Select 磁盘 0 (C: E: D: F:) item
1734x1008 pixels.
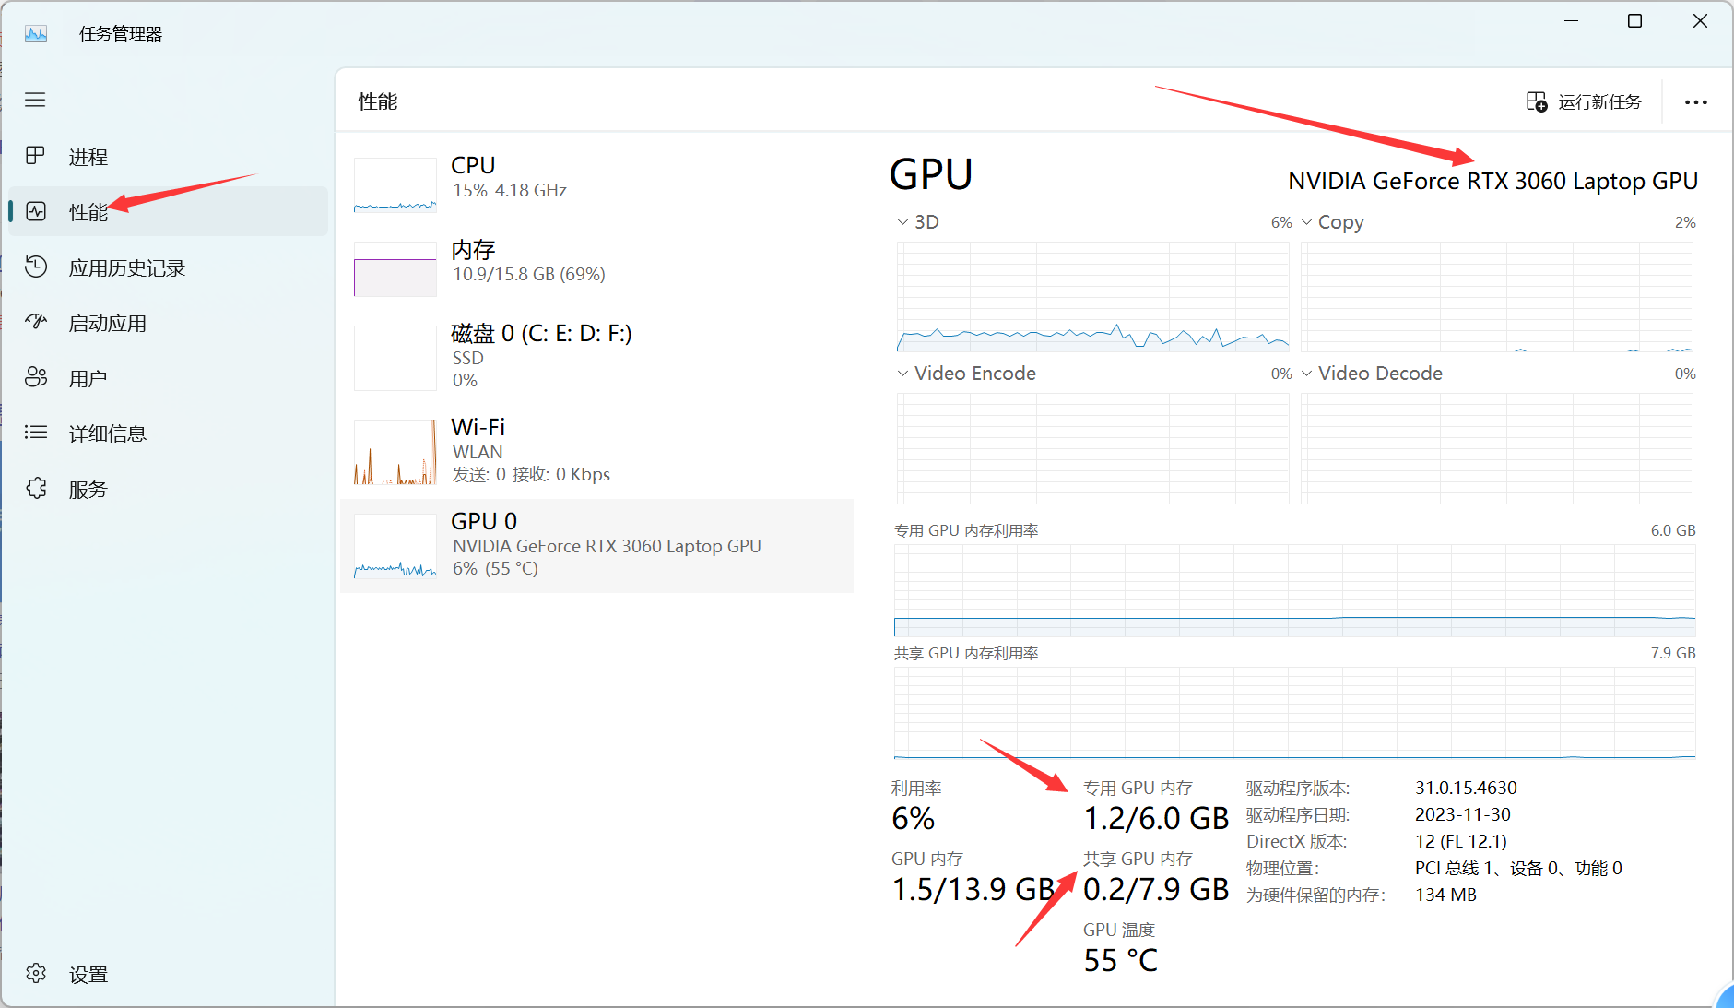597,357
